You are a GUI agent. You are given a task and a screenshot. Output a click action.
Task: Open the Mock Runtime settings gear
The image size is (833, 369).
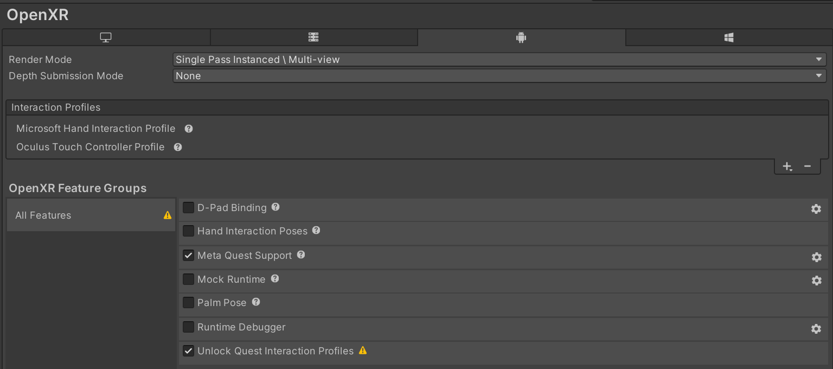(816, 281)
